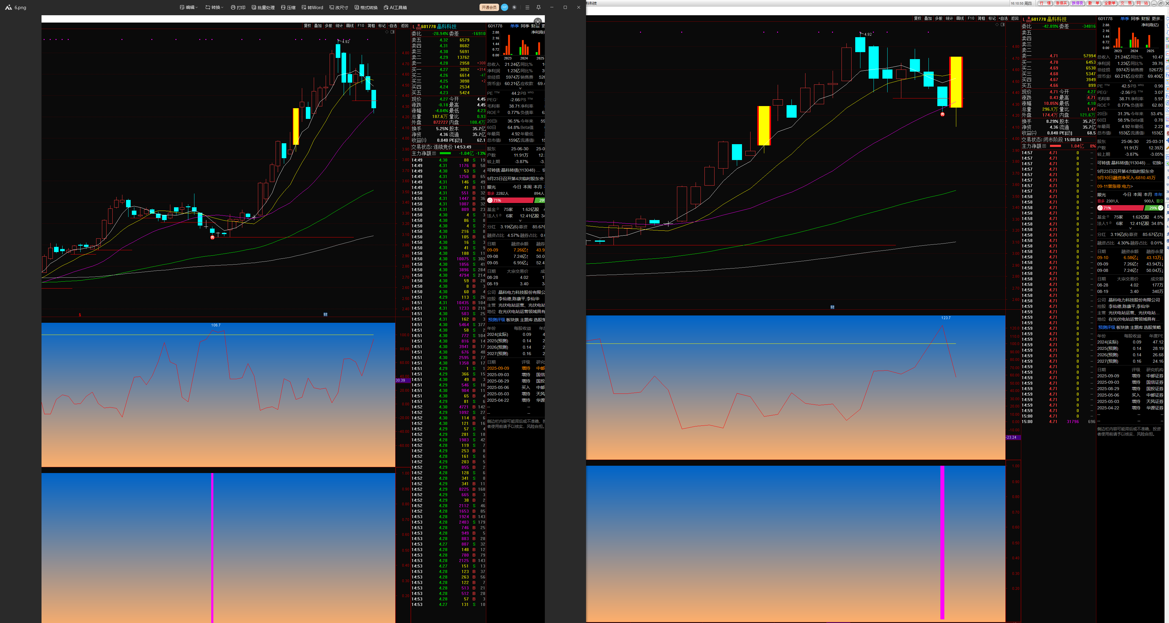Click the 开通会员 membership button
This screenshot has height=623, width=1169.
tap(489, 7)
